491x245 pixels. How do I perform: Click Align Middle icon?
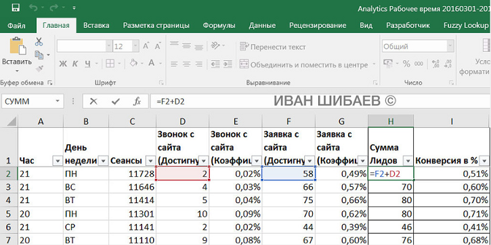point(186,46)
